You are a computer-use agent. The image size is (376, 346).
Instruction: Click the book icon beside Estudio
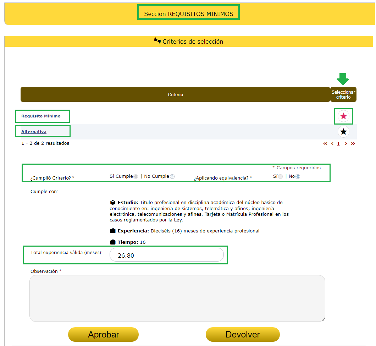click(x=113, y=203)
